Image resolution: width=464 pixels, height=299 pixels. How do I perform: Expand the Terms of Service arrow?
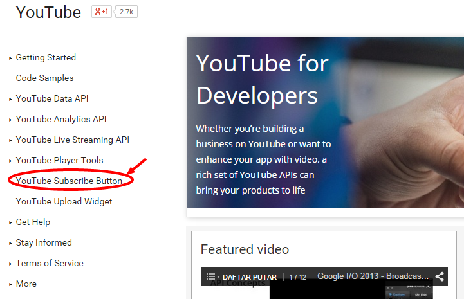(x=10, y=264)
